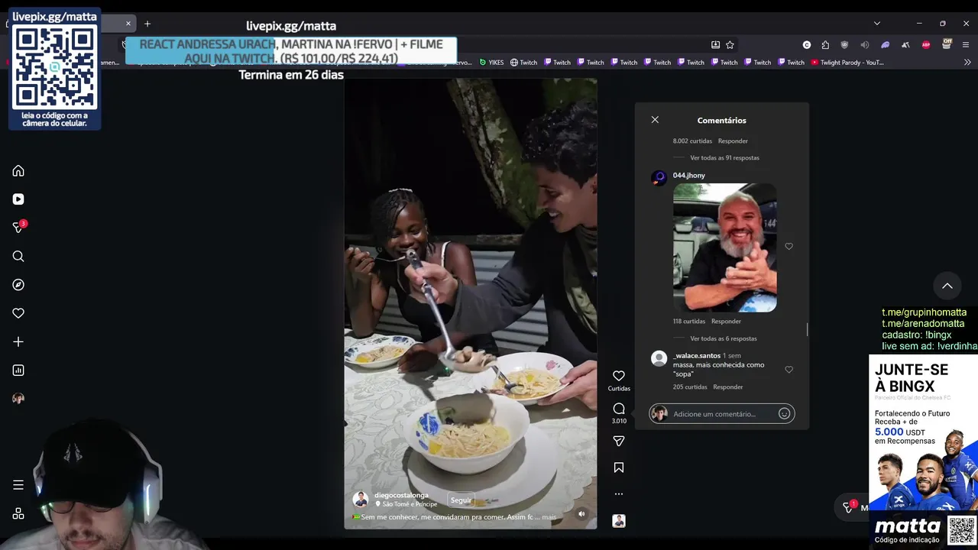The width and height of the screenshot is (978, 550).
Task: Expand 'Ver todas as 6 respostas'
Action: click(x=724, y=338)
